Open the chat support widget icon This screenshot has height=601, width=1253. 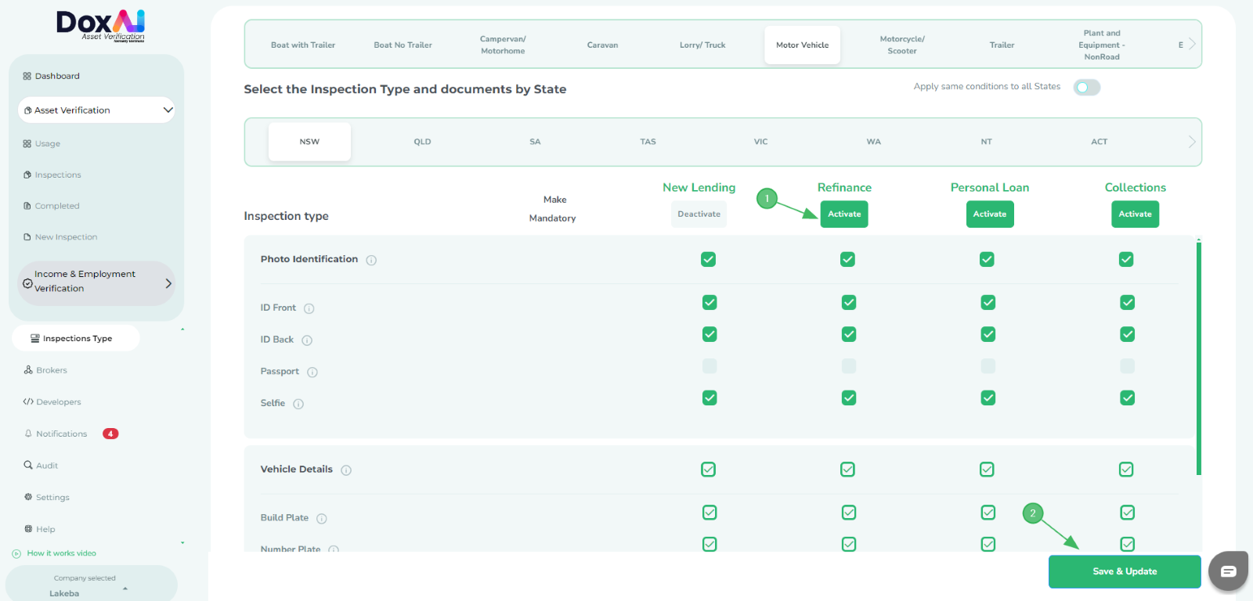(x=1228, y=571)
